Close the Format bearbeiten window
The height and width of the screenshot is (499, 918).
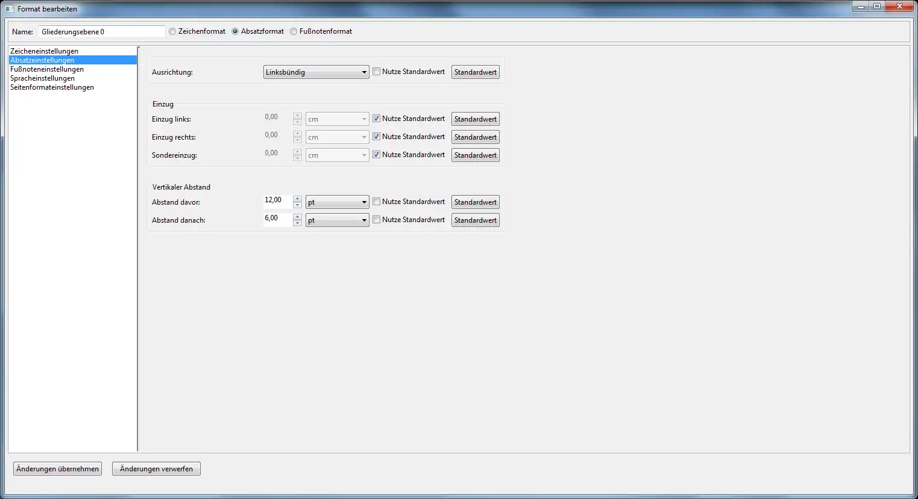pos(899,7)
